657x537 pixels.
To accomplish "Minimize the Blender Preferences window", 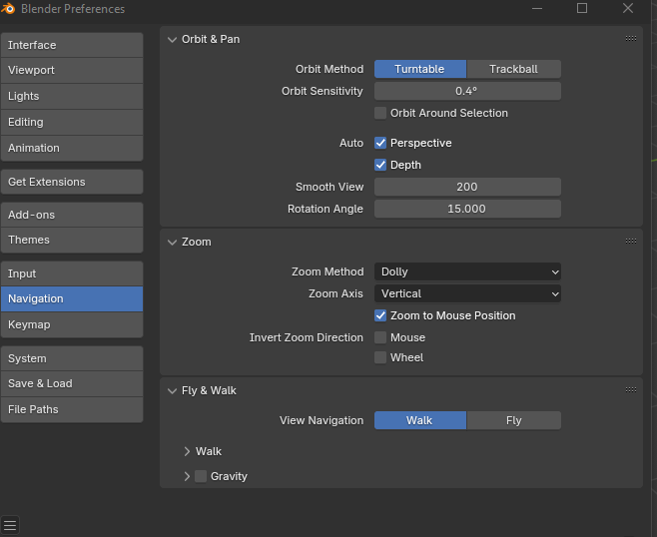I will (537, 8).
